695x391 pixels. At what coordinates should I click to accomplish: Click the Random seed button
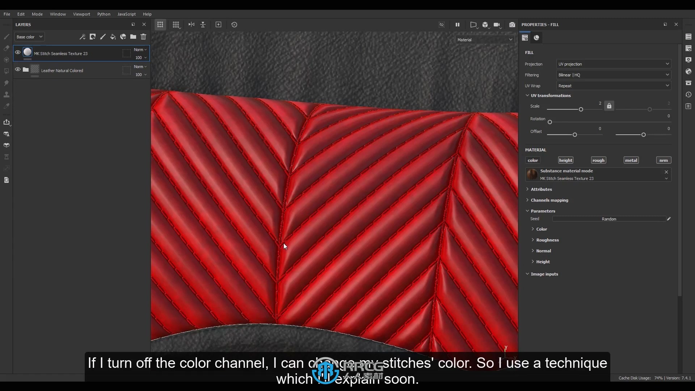click(609, 219)
